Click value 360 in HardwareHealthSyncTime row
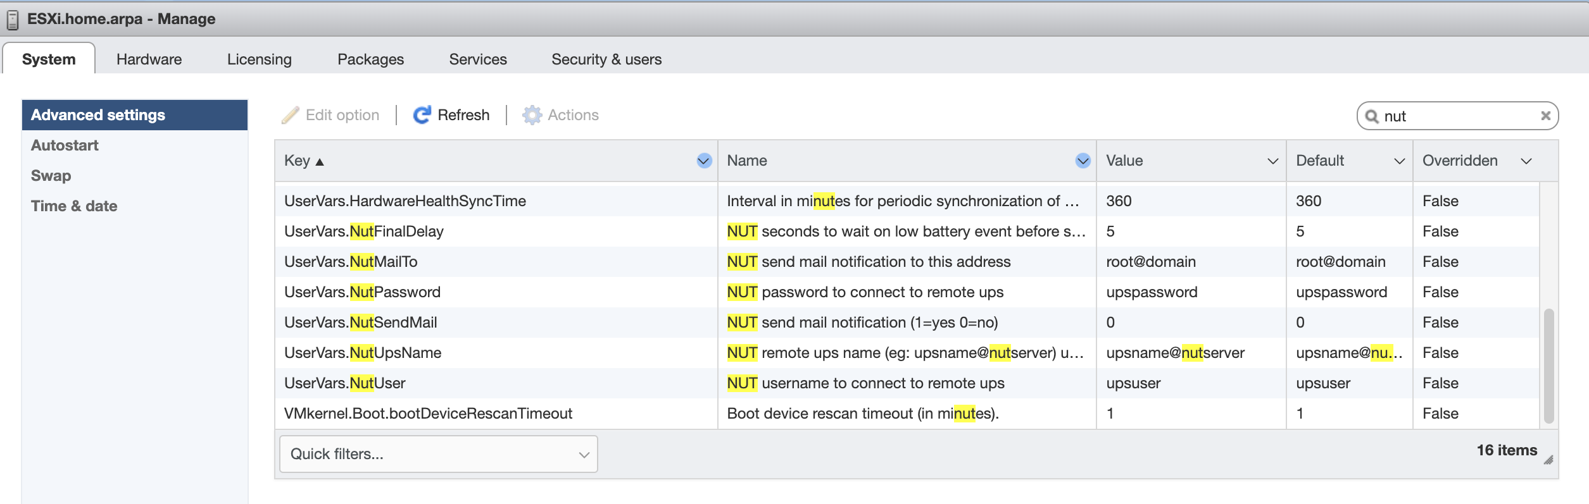The width and height of the screenshot is (1589, 504). click(x=1119, y=201)
